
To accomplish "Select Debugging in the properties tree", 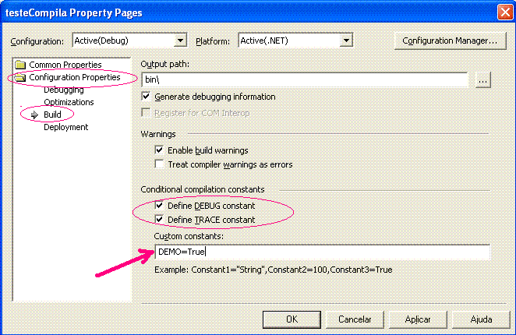I will coord(64,90).
